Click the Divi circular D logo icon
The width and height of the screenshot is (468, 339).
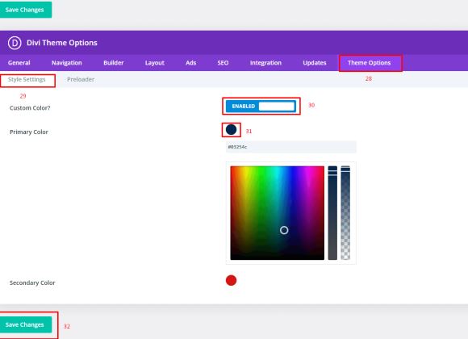click(15, 43)
